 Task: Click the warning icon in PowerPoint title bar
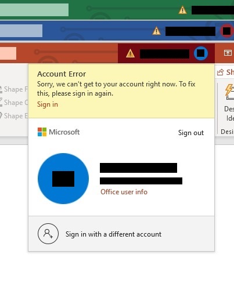point(130,53)
